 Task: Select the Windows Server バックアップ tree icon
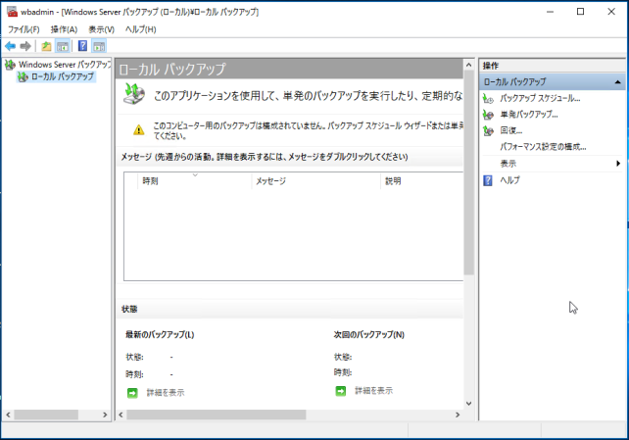click(x=10, y=65)
